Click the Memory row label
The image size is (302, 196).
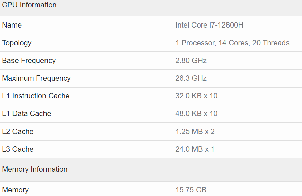16,190
